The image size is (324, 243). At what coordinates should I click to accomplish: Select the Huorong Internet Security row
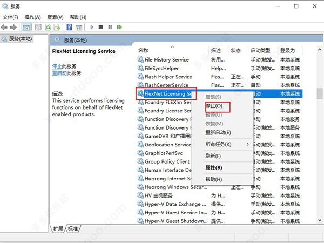(x=219, y=178)
